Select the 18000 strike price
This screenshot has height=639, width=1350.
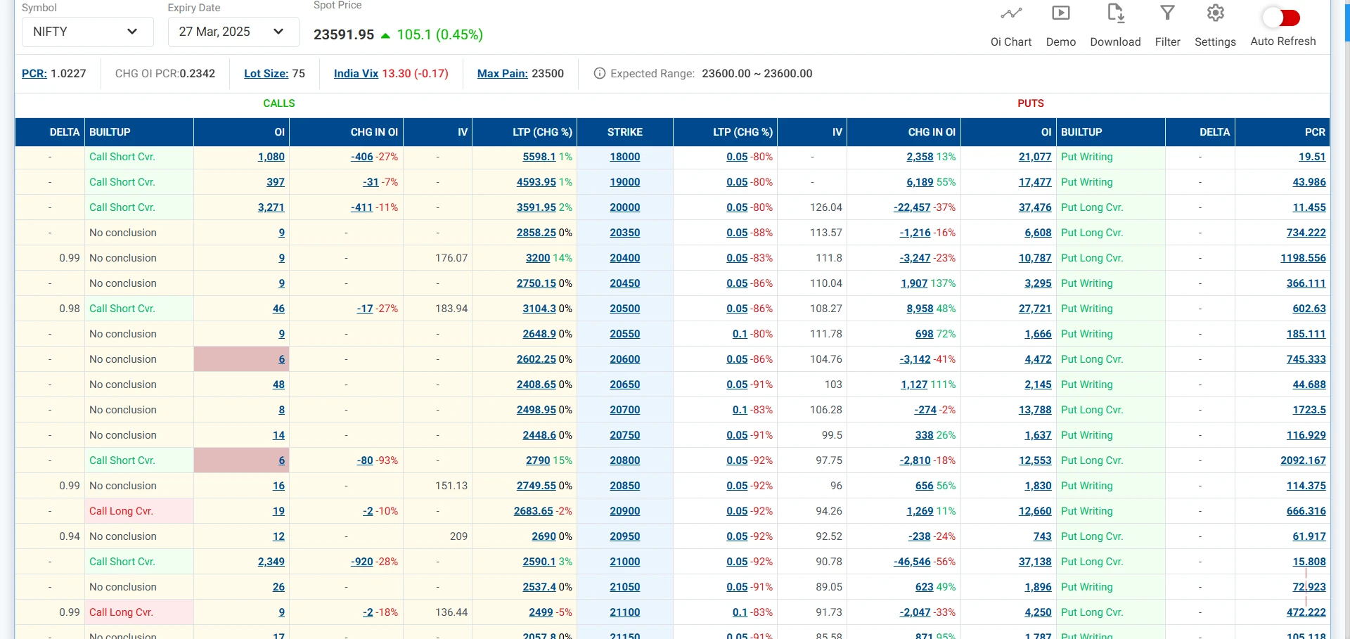point(624,157)
